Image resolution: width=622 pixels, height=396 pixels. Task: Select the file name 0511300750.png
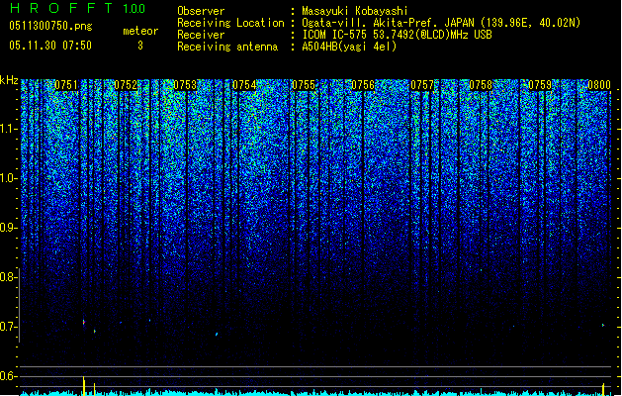click(50, 27)
